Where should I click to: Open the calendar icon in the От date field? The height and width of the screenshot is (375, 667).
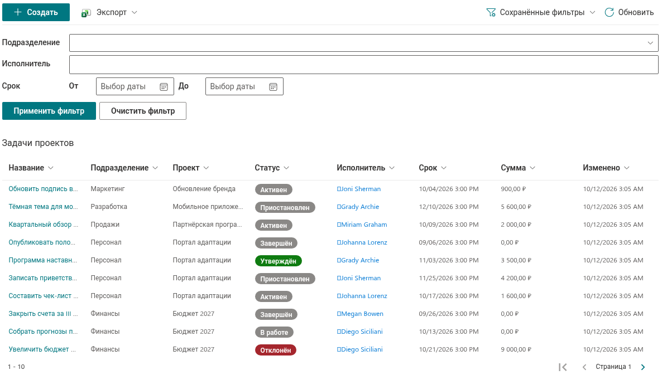click(164, 86)
